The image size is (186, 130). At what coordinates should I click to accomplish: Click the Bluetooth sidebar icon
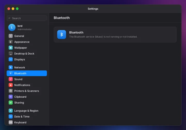point(11,73)
